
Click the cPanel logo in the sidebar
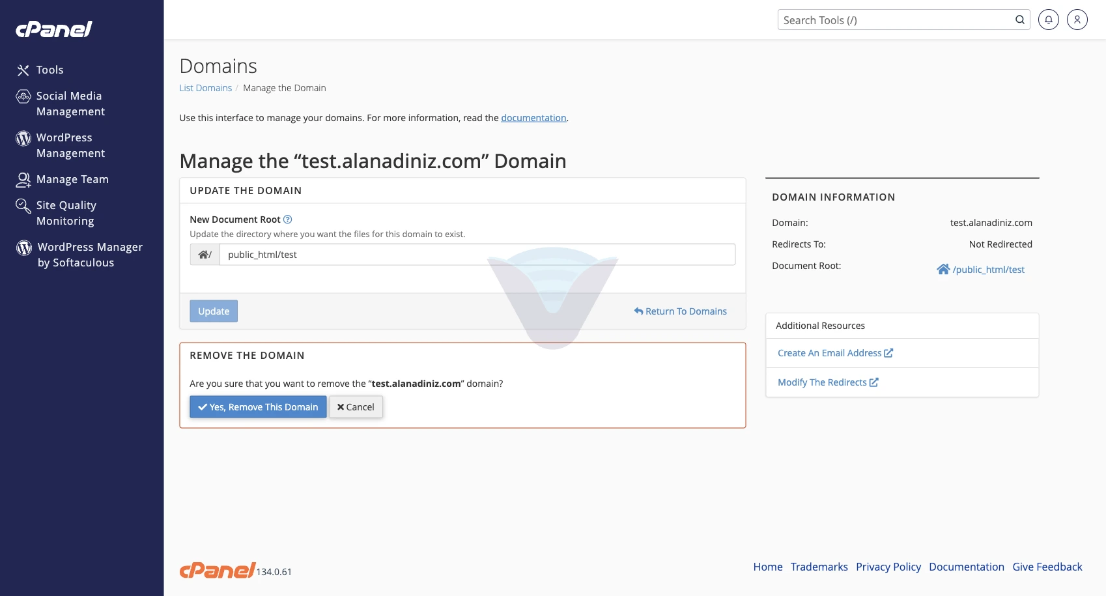54,29
